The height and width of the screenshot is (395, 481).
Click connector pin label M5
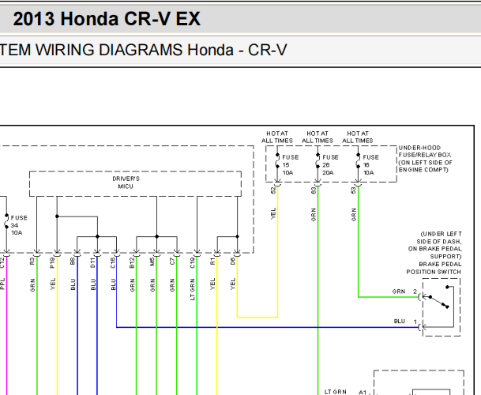pos(152,261)
